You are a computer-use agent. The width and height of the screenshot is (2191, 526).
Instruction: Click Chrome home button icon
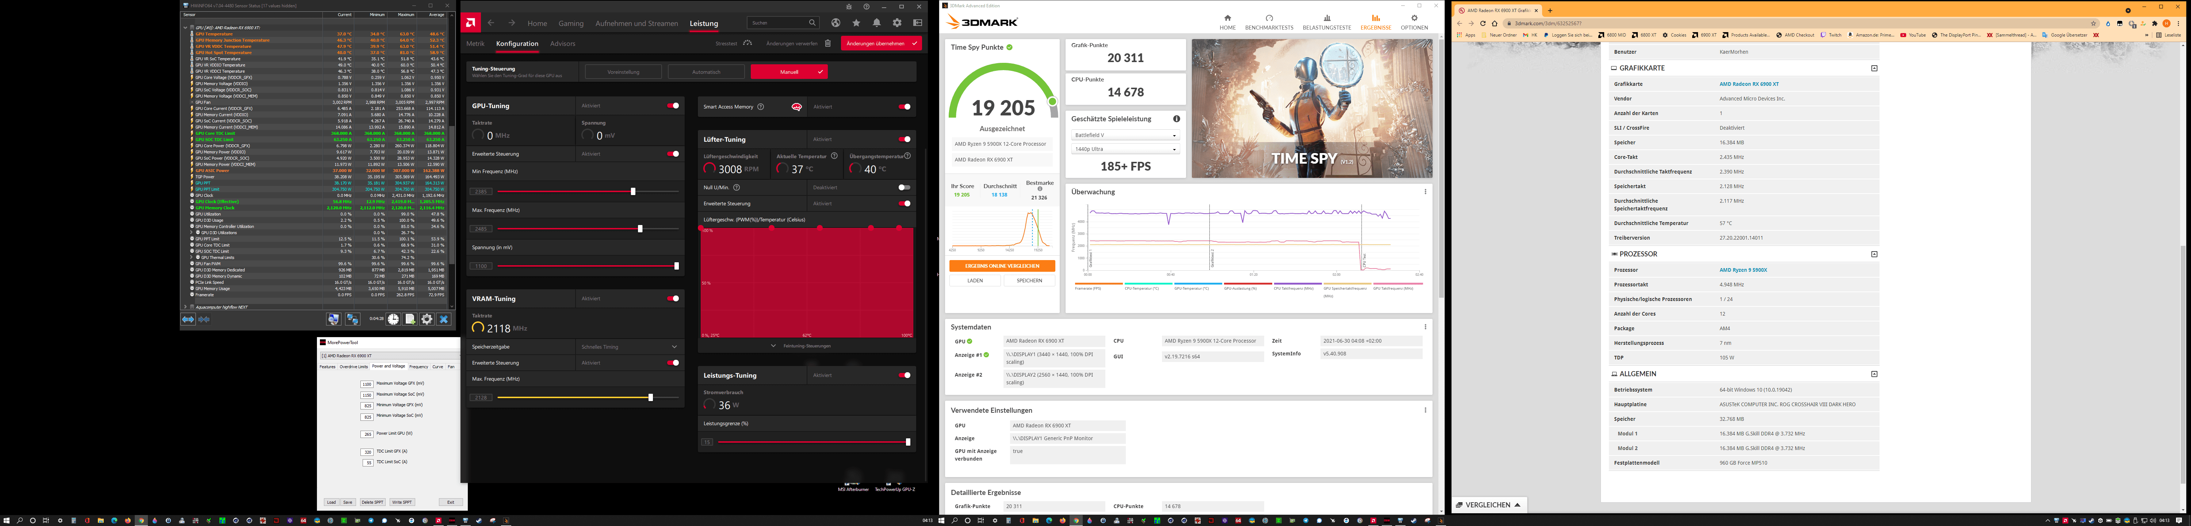tap(1494, 23)
